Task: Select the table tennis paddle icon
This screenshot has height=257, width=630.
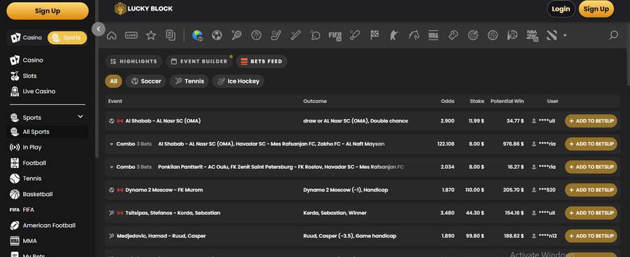Action: pos(316,36)
